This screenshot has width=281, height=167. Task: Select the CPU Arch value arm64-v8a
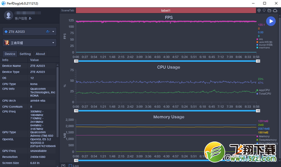pos(38,101)
